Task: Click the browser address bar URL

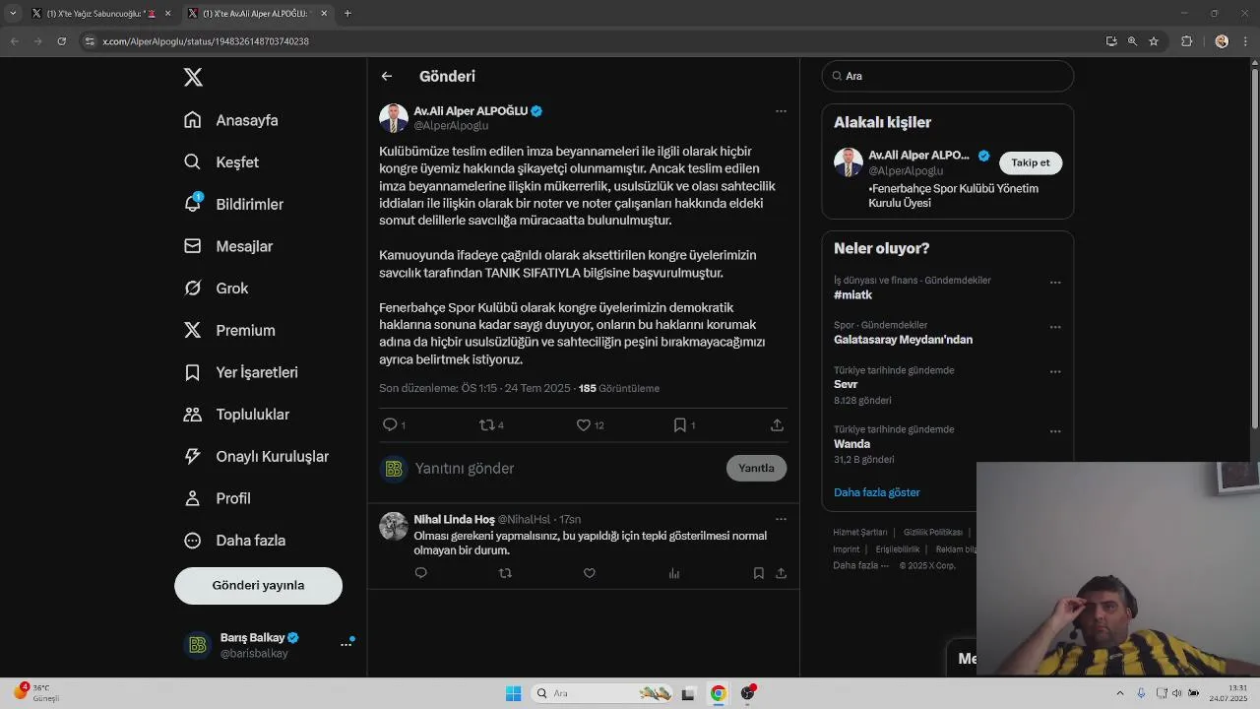Action: pyautogui.click(x=206, y=41)
